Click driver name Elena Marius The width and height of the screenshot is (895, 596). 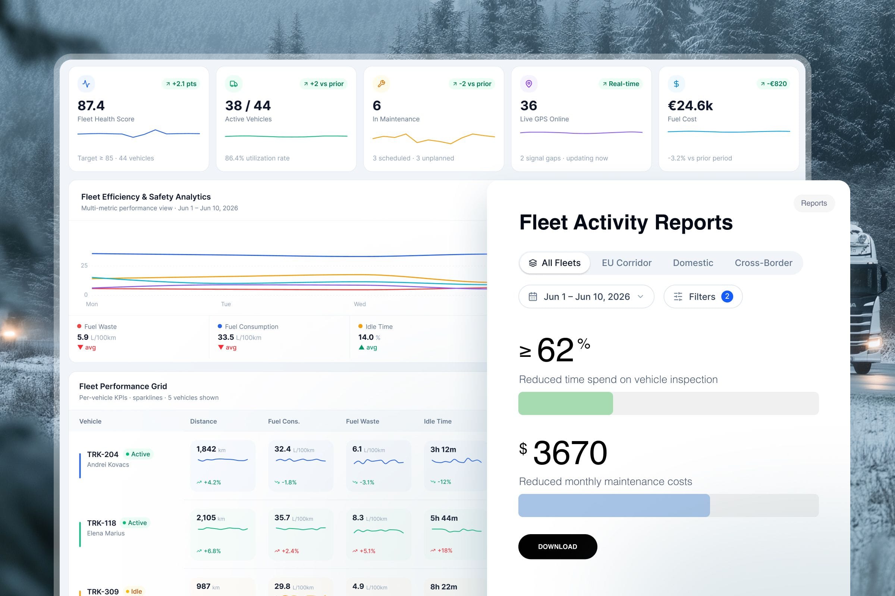tap(106, 533)
